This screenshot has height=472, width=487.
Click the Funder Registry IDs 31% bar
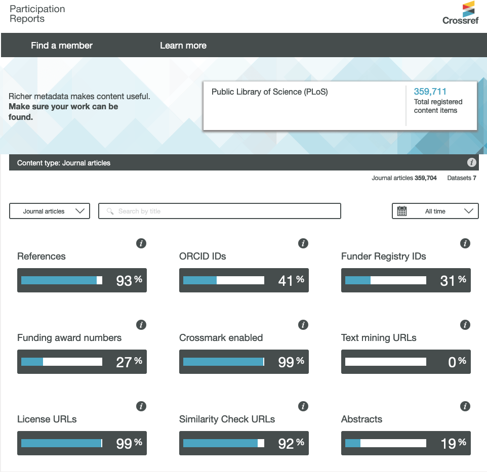406,280
